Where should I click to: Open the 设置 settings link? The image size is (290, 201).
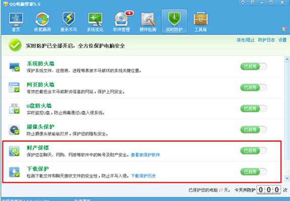click(x=282, y=40)
